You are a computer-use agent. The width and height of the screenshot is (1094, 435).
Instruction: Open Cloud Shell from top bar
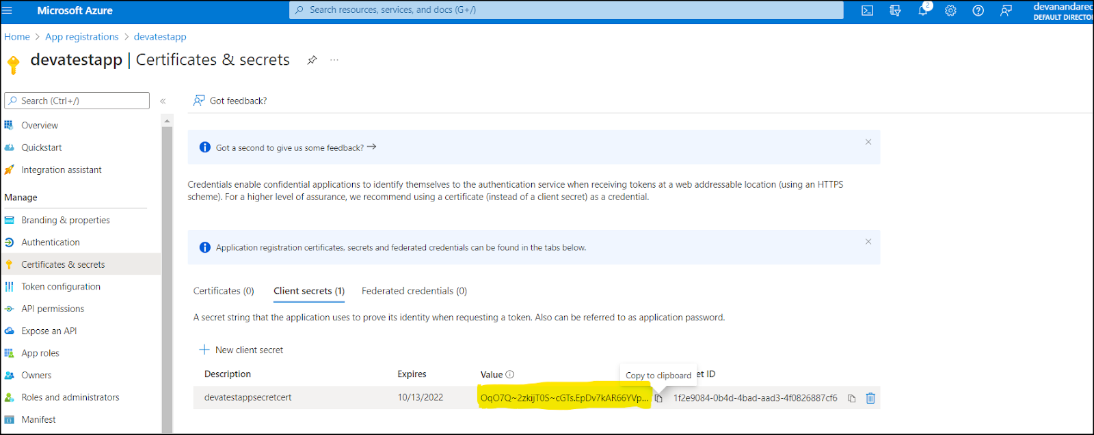coord(867,11)
